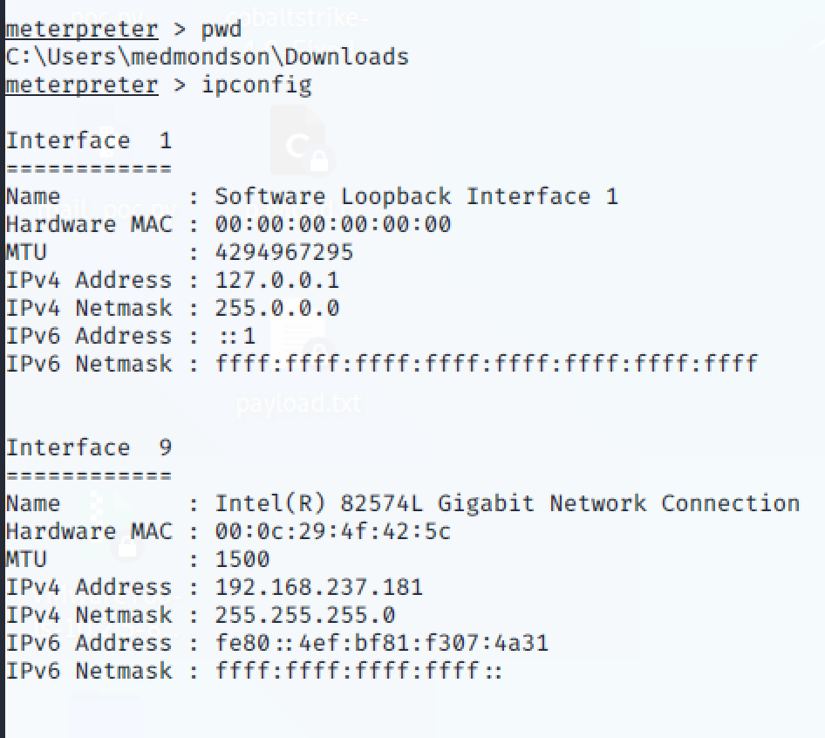Click the 127.0.0.1 IPv4 address

click(276, 281)
